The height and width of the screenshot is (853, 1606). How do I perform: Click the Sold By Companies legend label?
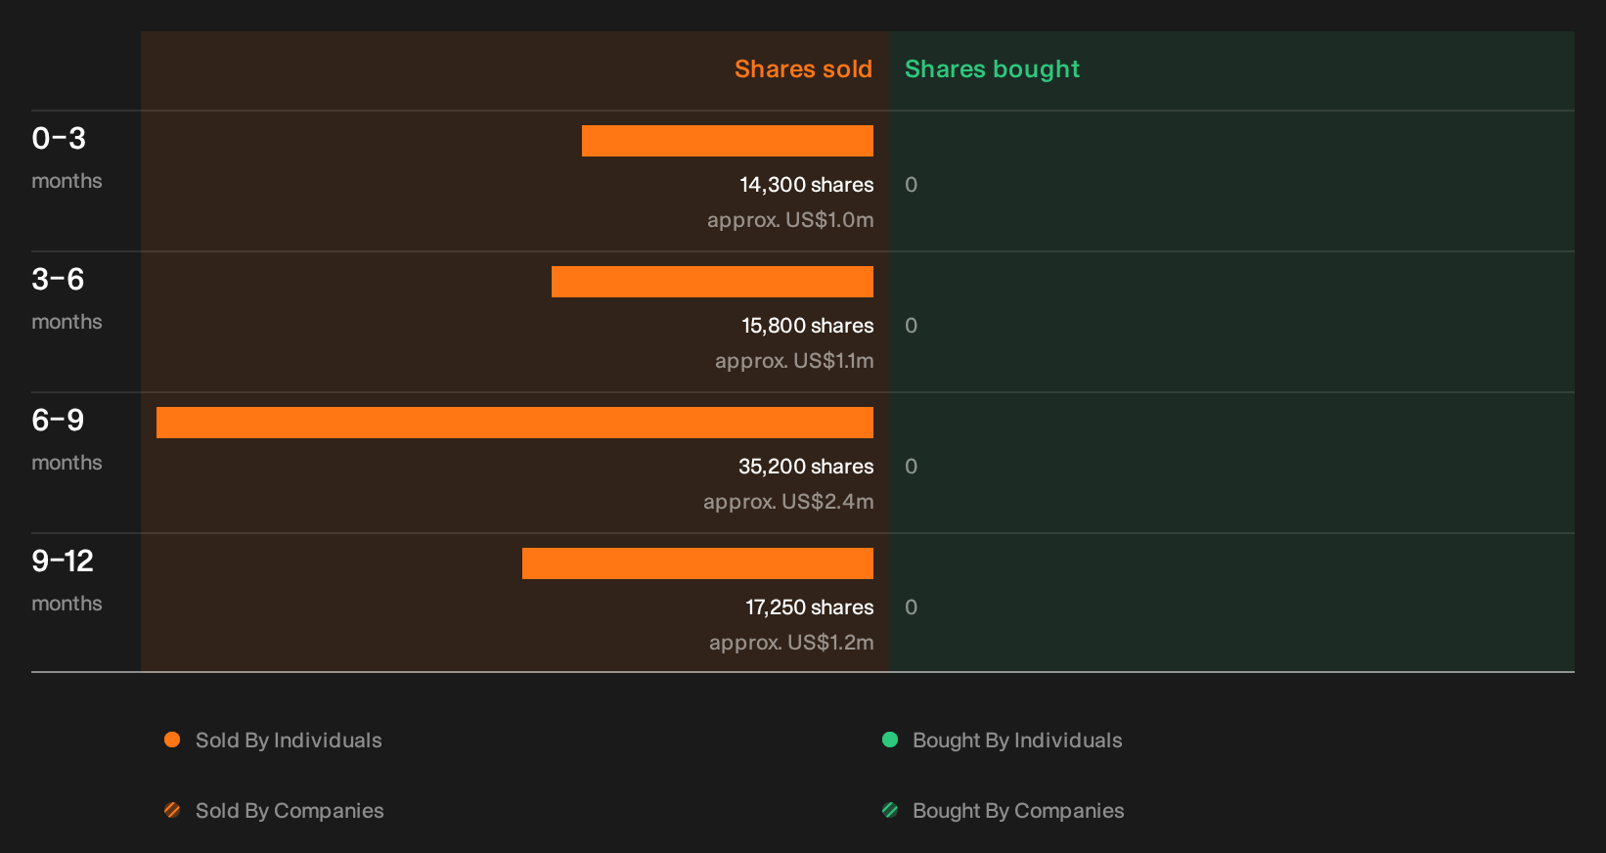pyautogui.click(x=290, y=811)
